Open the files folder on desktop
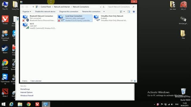 click(x=183, y=34)
